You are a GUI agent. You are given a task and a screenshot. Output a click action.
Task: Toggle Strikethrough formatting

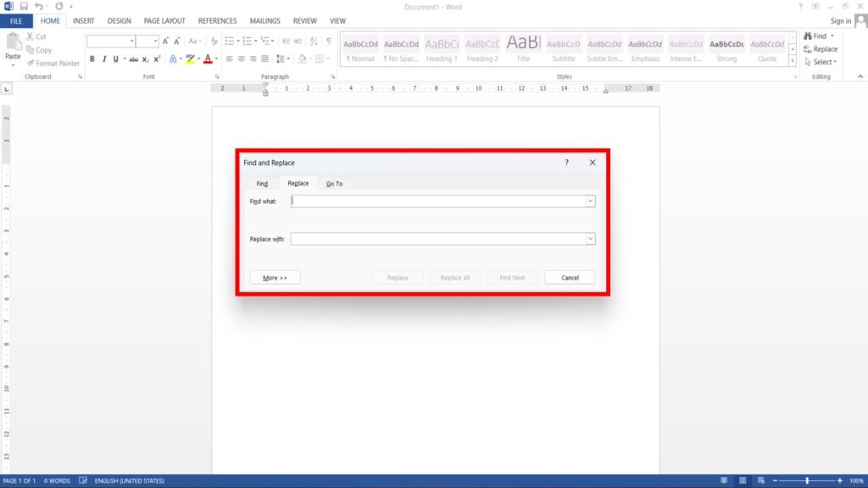[133, 59]
